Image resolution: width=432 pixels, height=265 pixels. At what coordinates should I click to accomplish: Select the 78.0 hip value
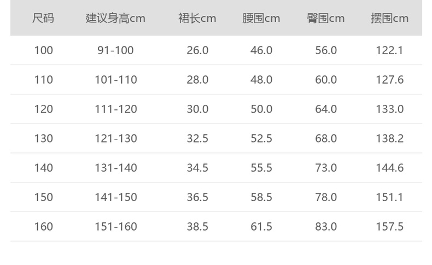click(326, 197)
